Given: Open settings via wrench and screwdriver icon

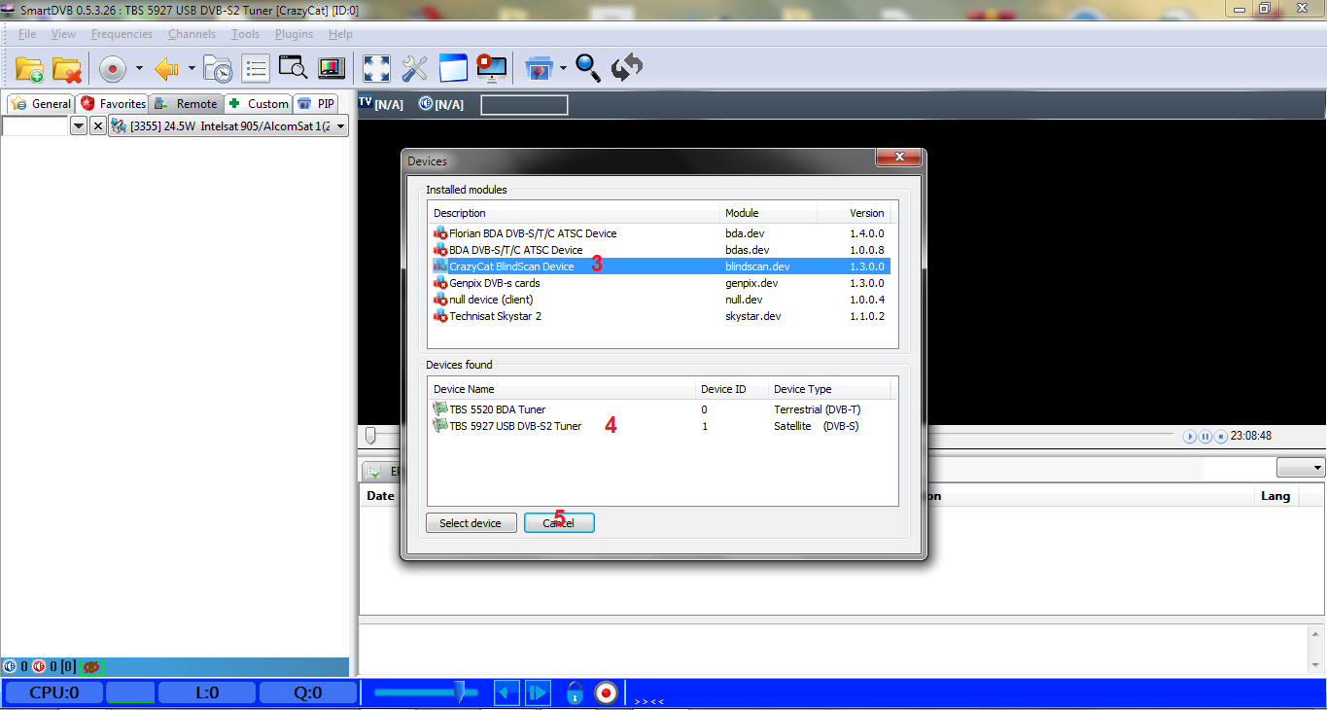Looking at the screenshot, I should coord(415,68).
